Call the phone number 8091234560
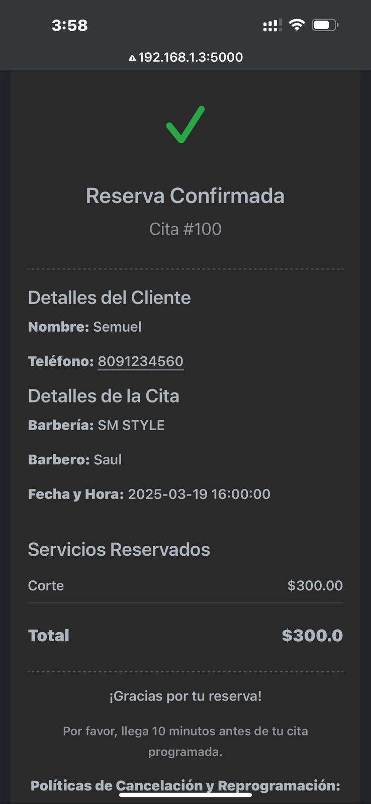The width and height of the screenshot is (371, 804). point(140,361)
